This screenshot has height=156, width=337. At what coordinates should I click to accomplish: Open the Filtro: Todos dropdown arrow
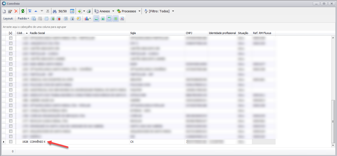[173, 11]
